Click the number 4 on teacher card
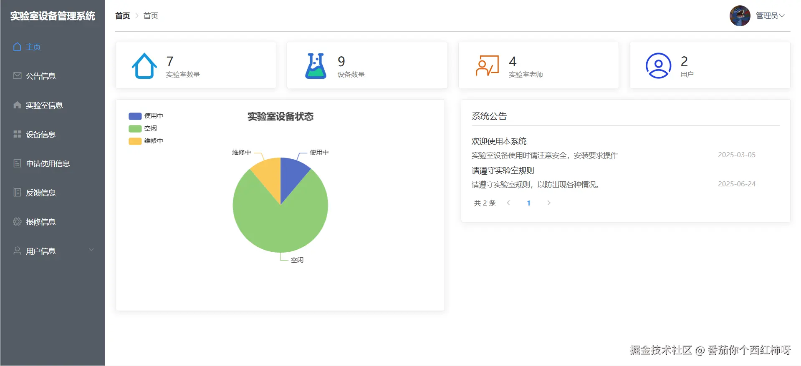The height and width of the screenshot is (366, 801). pos(513,62)
